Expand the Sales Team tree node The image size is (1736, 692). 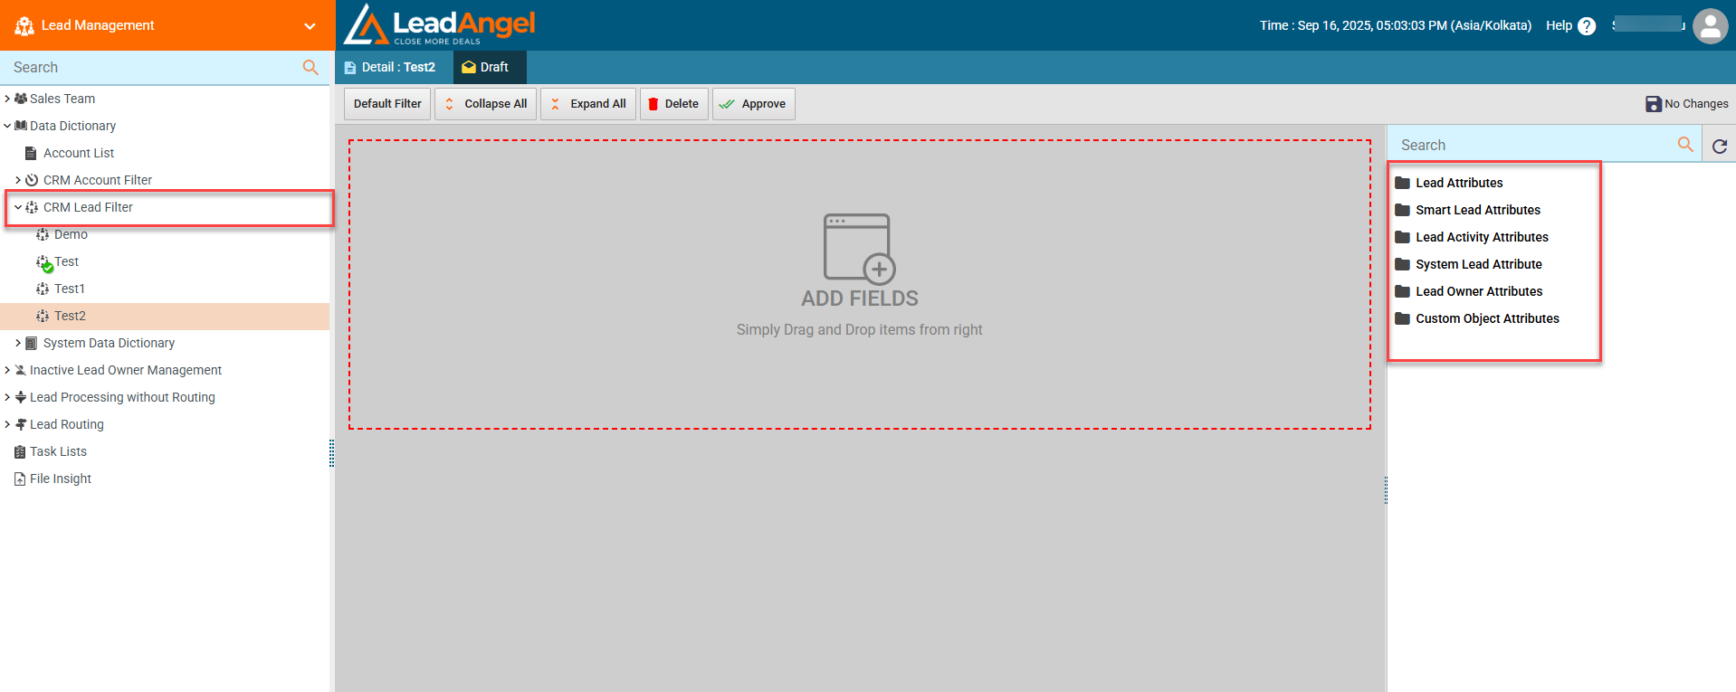(7, 99)
